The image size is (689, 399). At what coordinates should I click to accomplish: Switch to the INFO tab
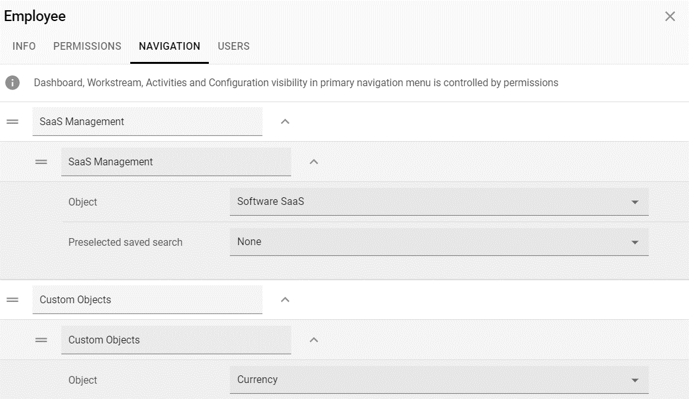point(24,47)
